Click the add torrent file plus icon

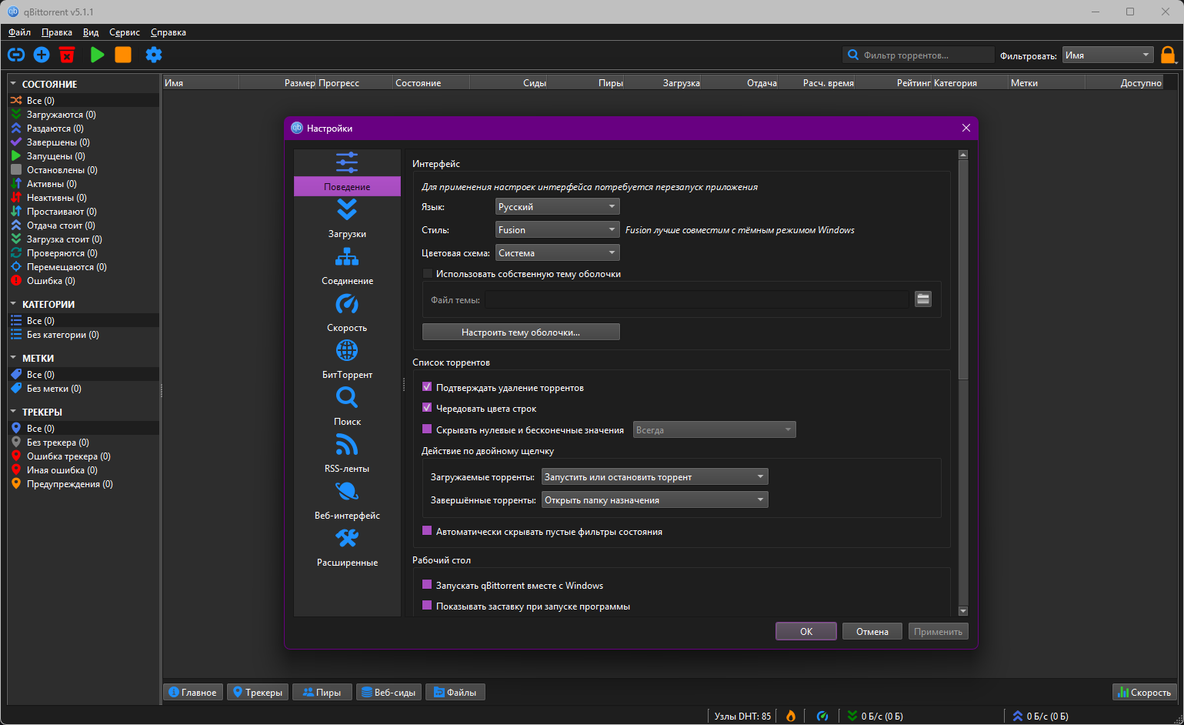(42, 55)
